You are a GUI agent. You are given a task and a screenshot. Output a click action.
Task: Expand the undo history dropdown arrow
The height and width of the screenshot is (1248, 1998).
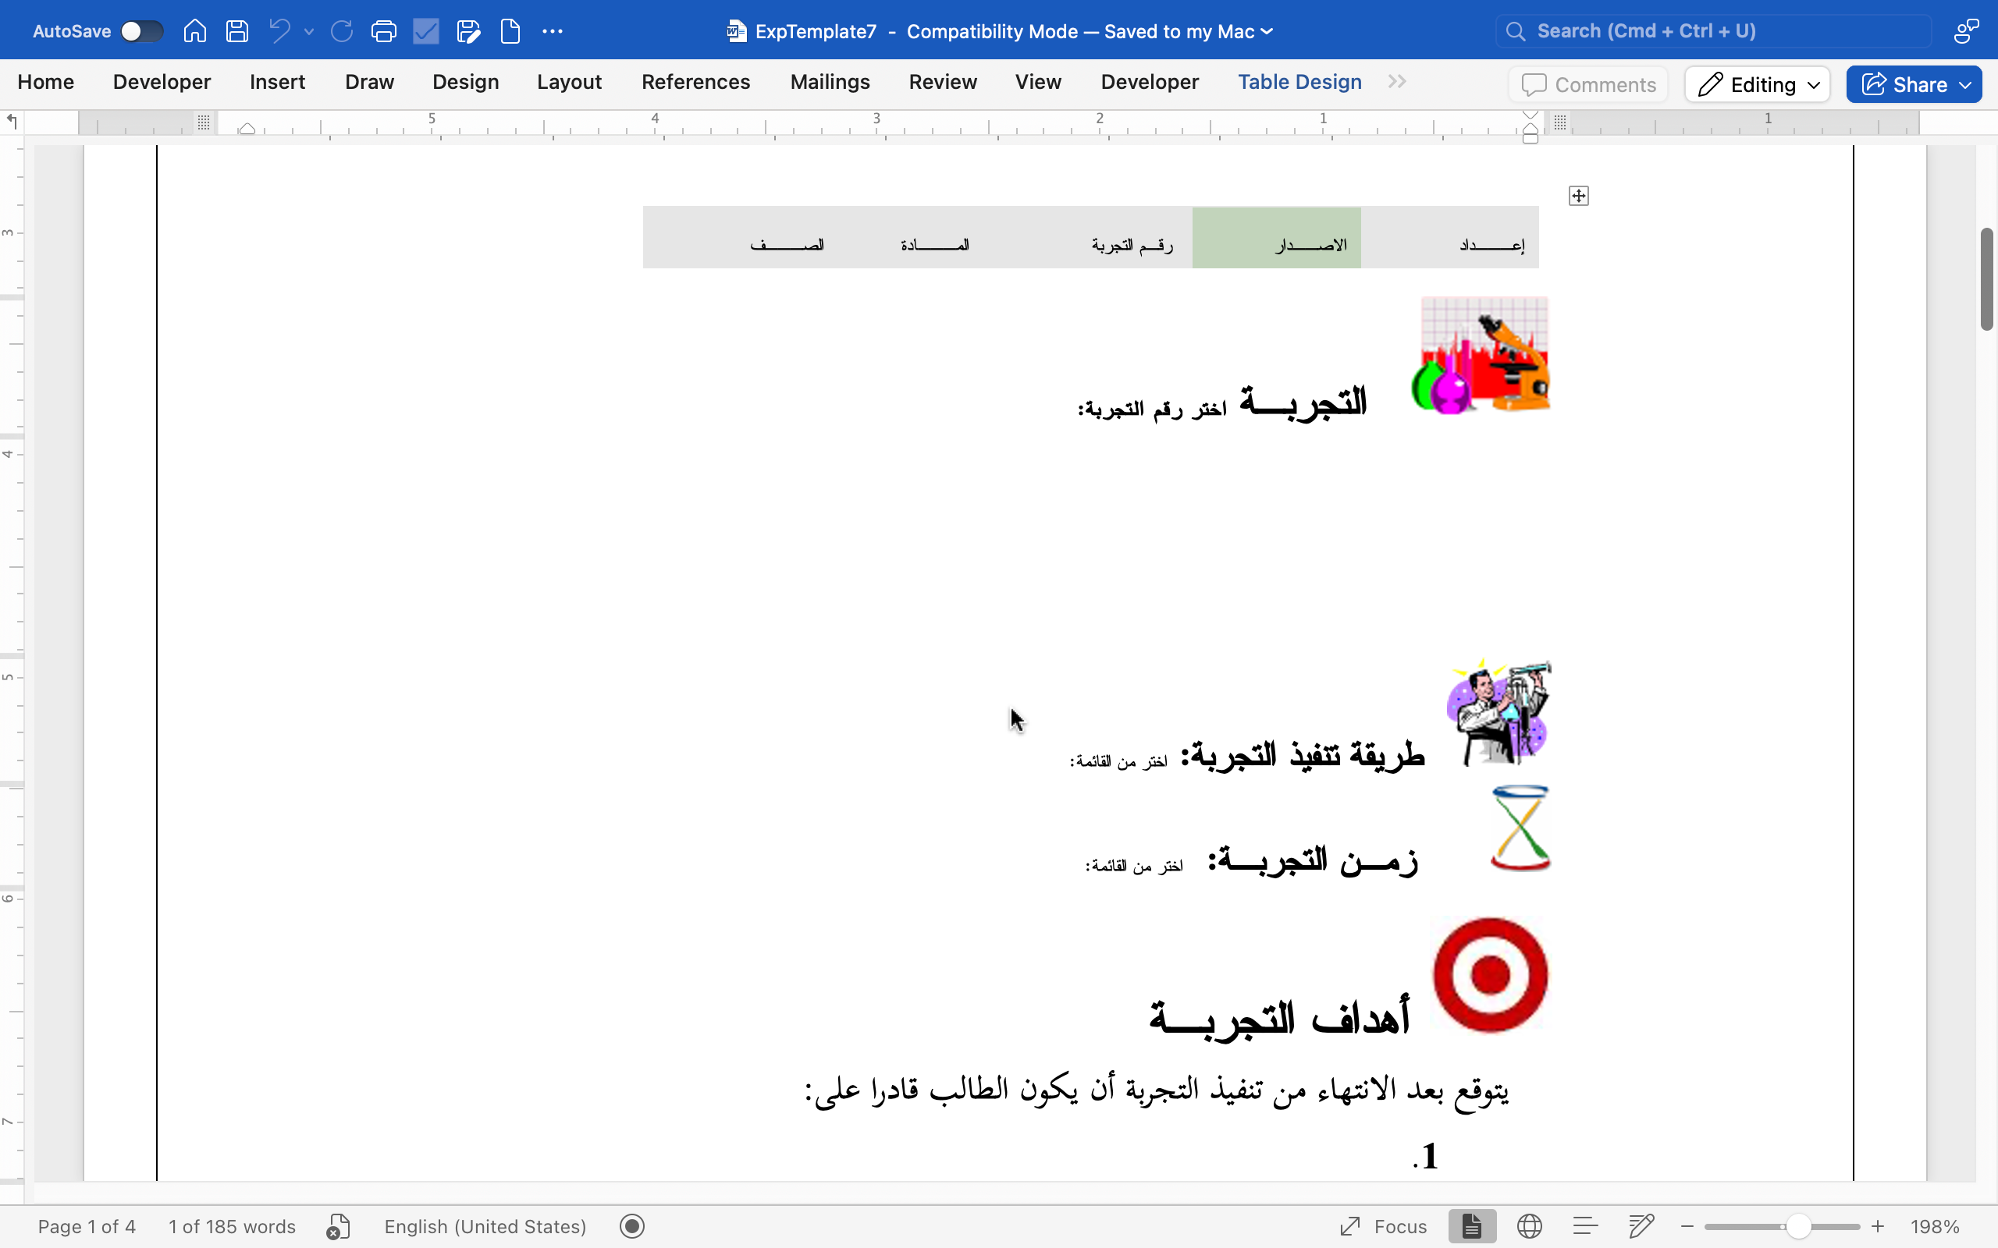(x=310, y=31)
